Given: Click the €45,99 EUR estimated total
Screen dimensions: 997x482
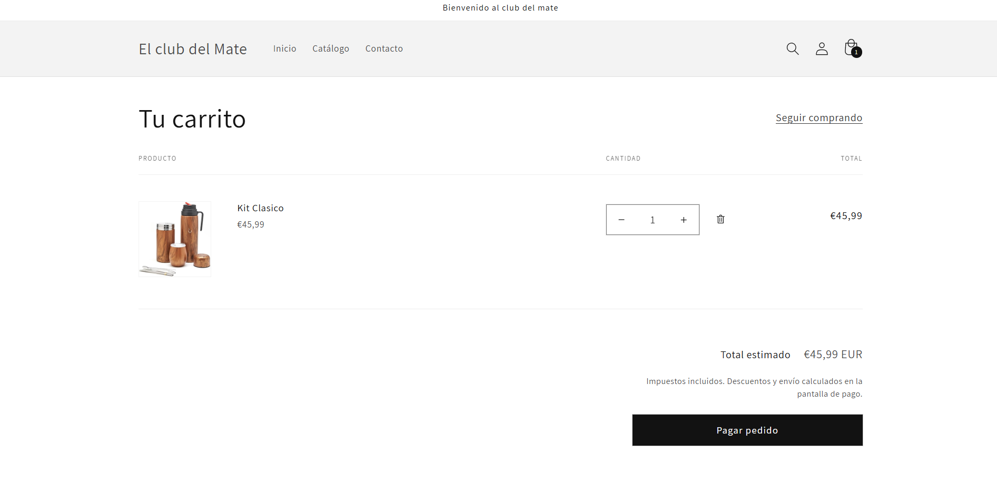Looking at the screenshot, I should [833, 355].
